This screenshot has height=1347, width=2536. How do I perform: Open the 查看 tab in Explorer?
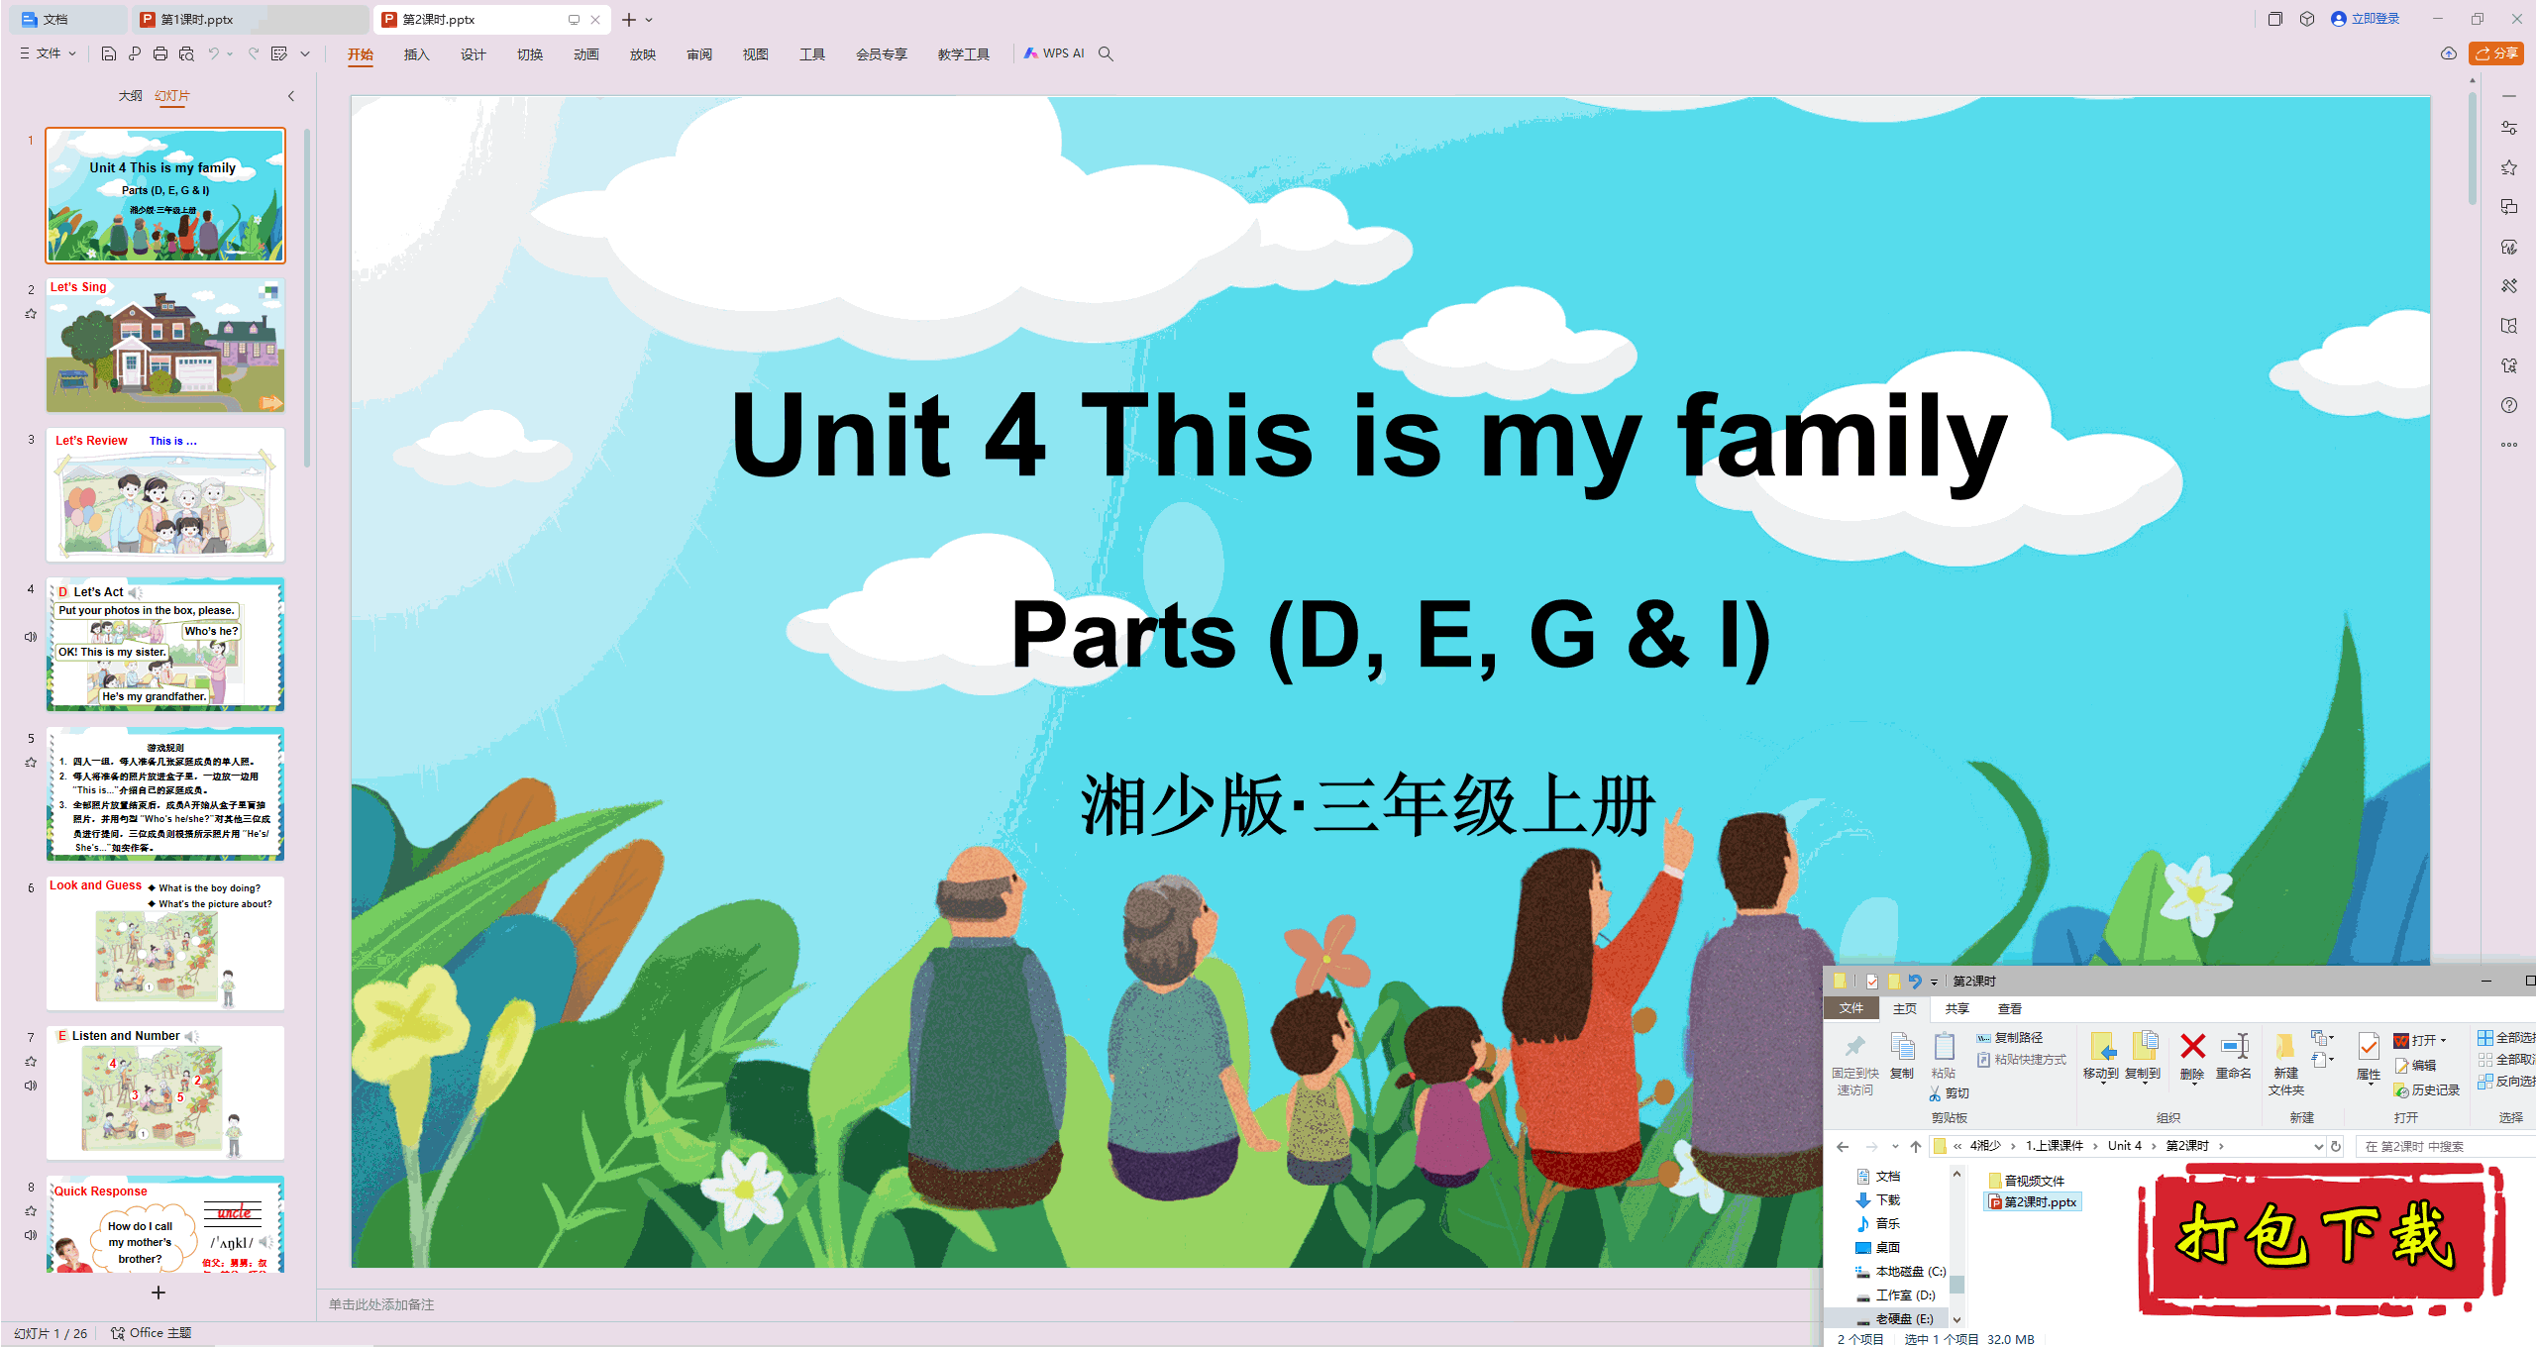[2009, 1008]
